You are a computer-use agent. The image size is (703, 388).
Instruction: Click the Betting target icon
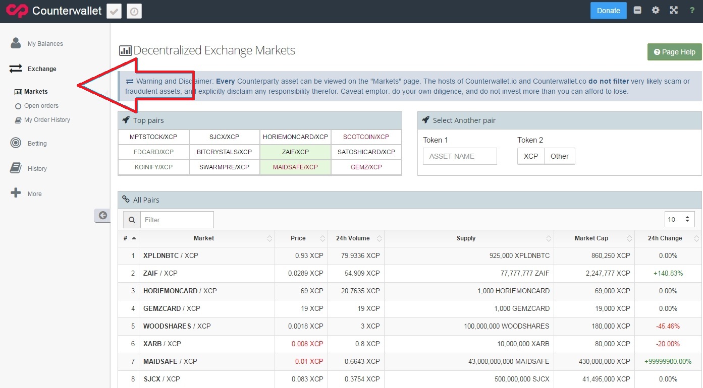click(x=16, y=143)
